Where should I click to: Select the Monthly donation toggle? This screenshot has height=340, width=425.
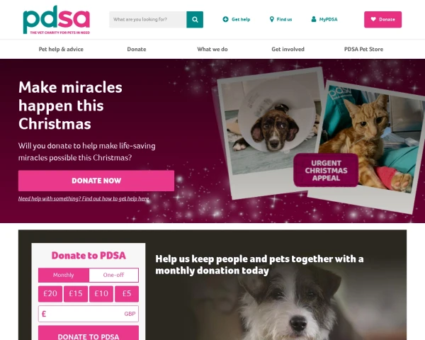[64, 275]
